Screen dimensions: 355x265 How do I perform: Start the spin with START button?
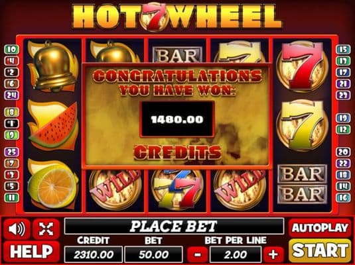[320, 250]
